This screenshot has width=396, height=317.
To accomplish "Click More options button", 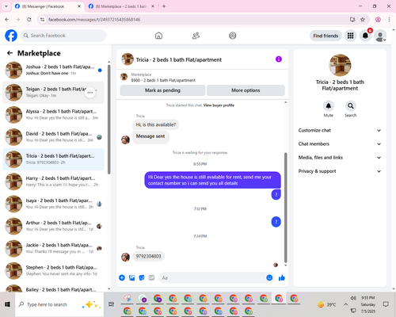I will (x=246, y=90).
